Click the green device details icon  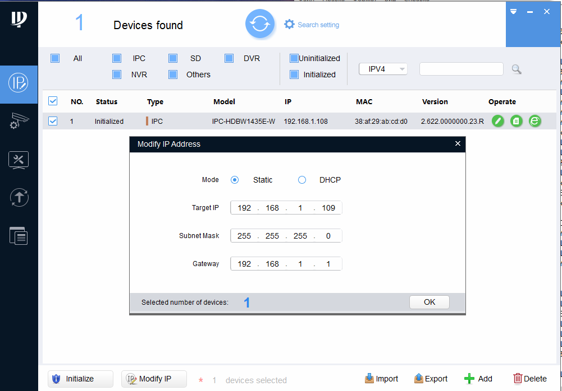pos(517,121)
